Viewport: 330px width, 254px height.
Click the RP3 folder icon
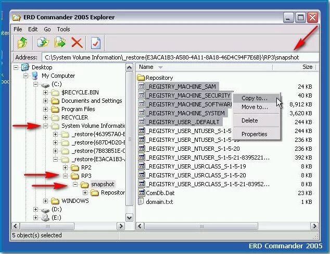[75, 176]
